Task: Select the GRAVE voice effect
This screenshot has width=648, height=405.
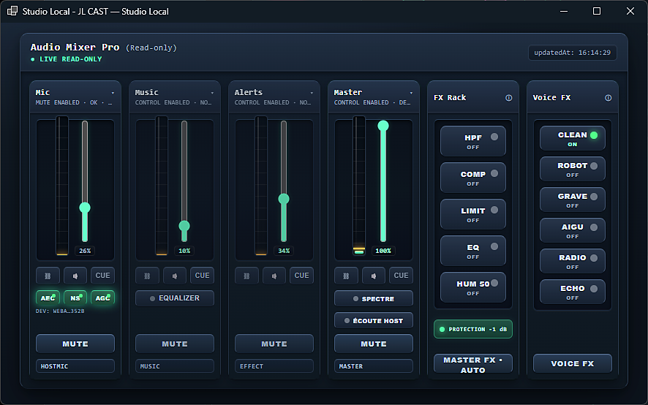Action: click(x=573, y=200)
